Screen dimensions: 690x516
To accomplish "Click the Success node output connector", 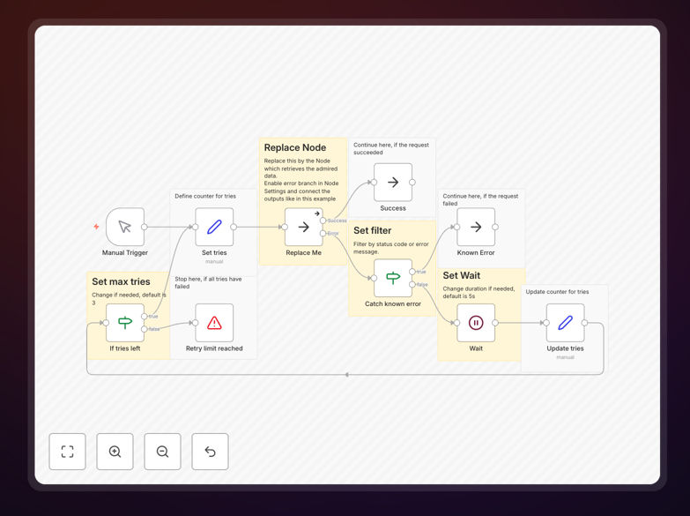I will click(412, 182).
